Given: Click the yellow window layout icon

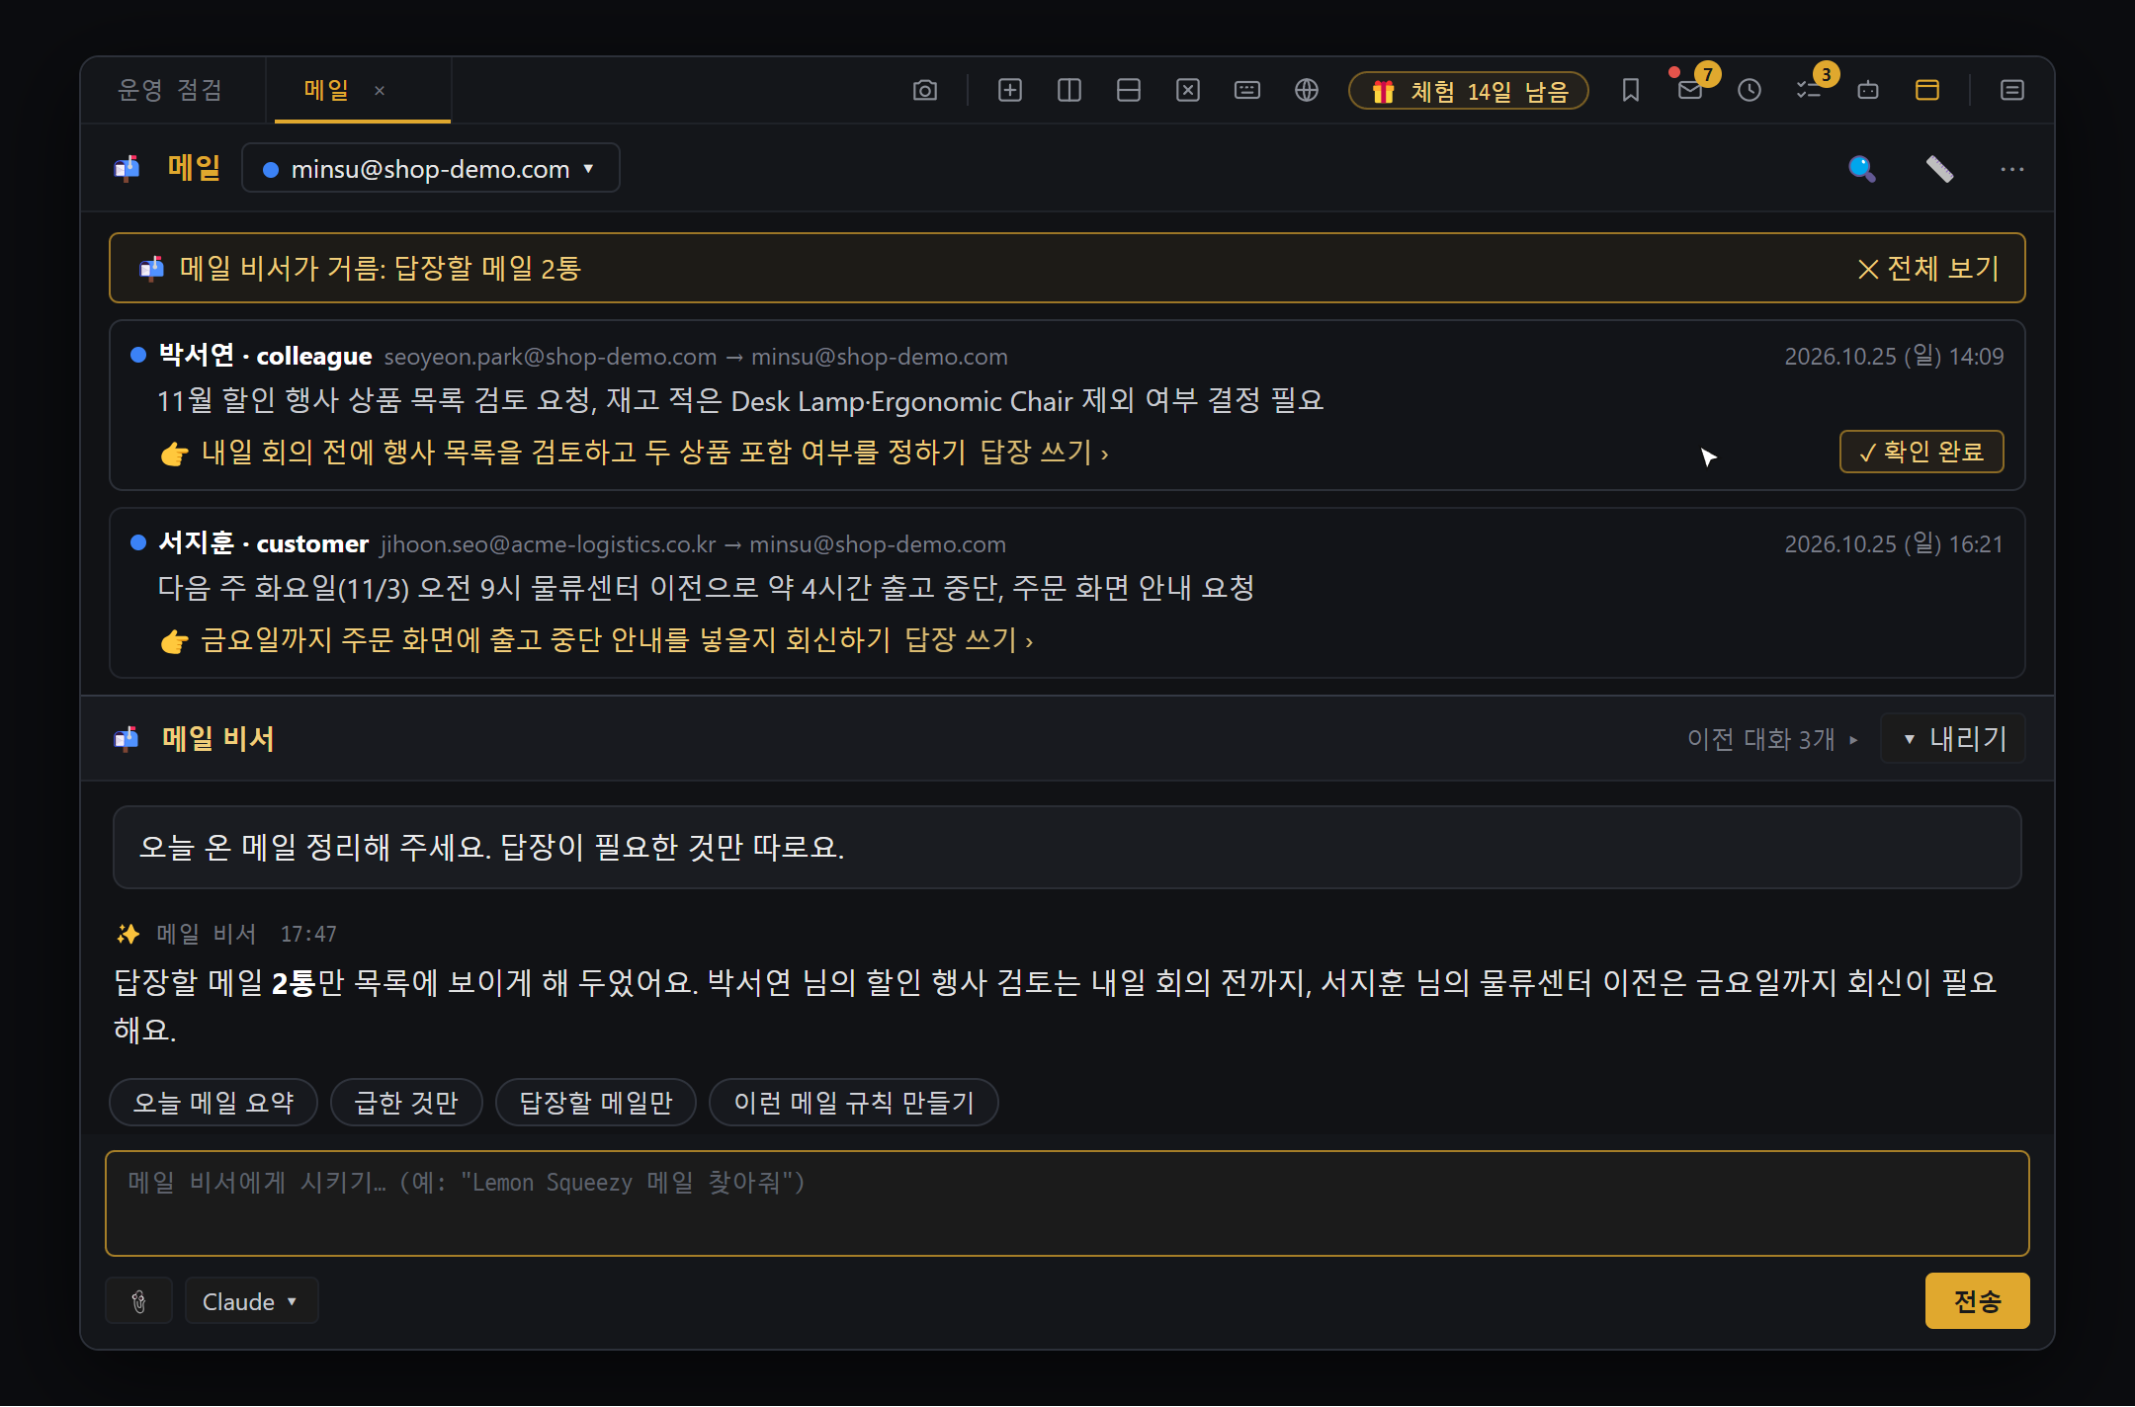Looking at the screenshot, I should 1927,90.
